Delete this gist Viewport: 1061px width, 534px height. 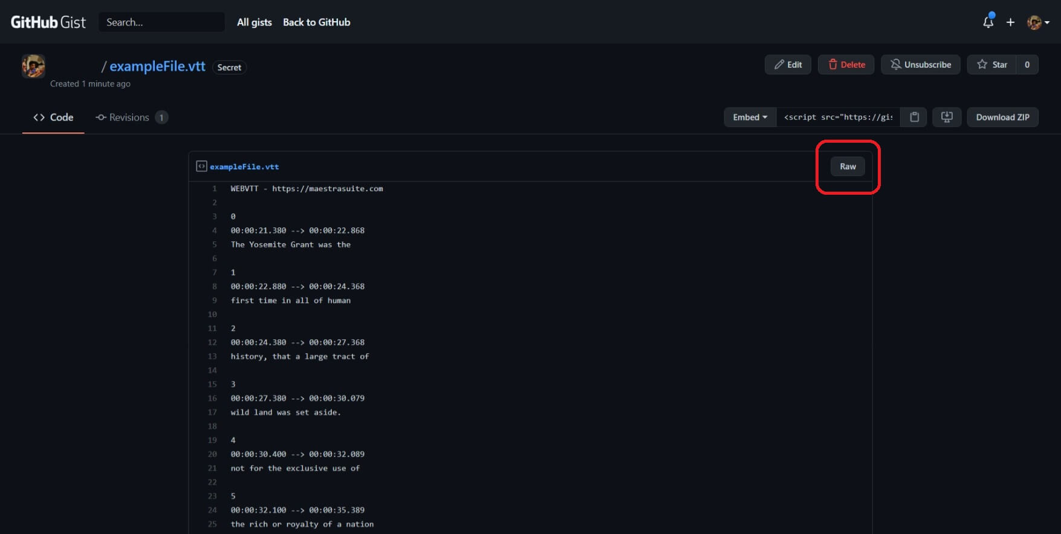(x=846, y=65)
